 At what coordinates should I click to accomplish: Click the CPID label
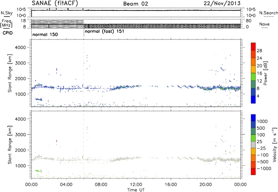click(x=8, y=33)
